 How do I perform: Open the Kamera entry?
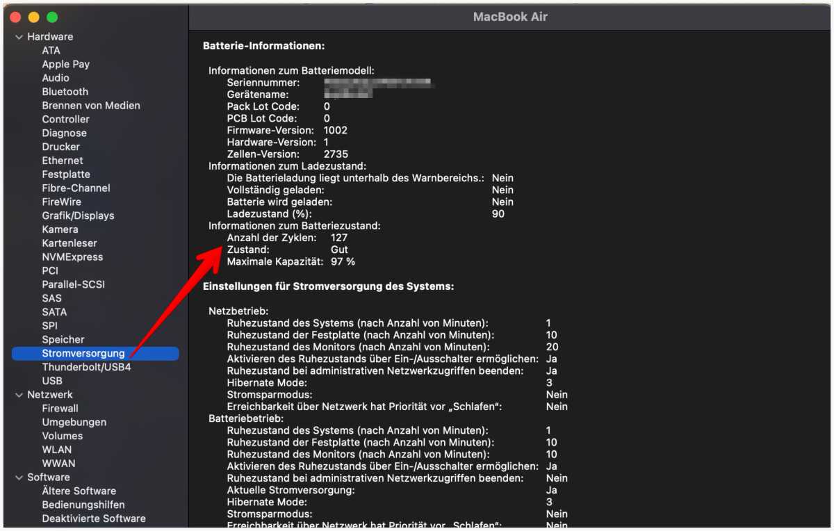[60, 229]
